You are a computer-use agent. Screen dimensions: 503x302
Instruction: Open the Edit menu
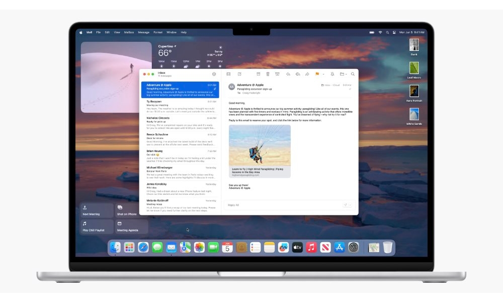click(107, 32)
